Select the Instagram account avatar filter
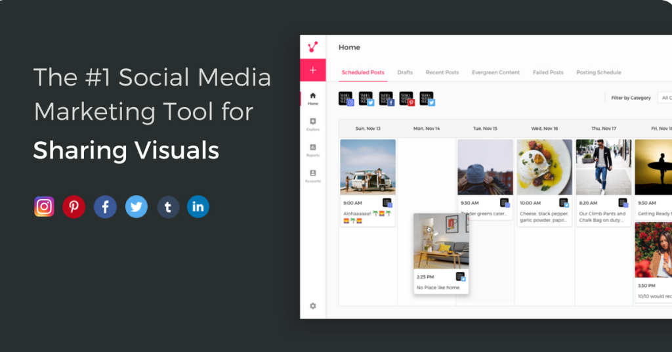This screenshot has height=352, width=672. tap(346, 99)
